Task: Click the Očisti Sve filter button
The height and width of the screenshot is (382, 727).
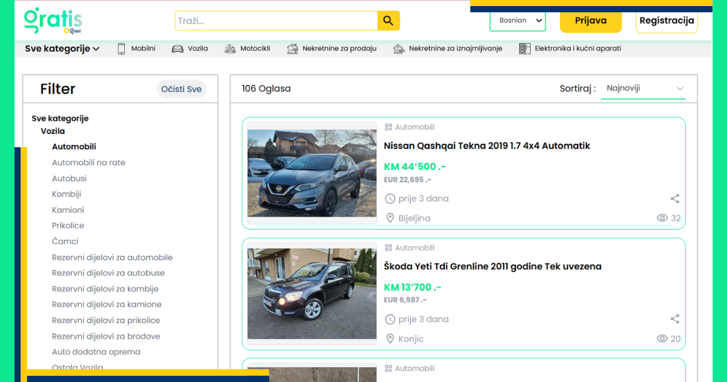Action: pos(181,89)
